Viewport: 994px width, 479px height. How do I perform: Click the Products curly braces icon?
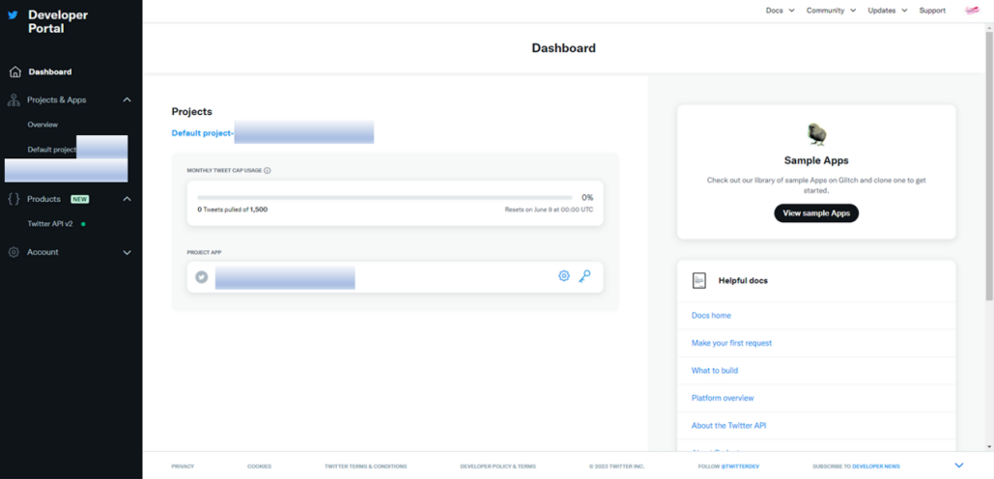[14, 199]
